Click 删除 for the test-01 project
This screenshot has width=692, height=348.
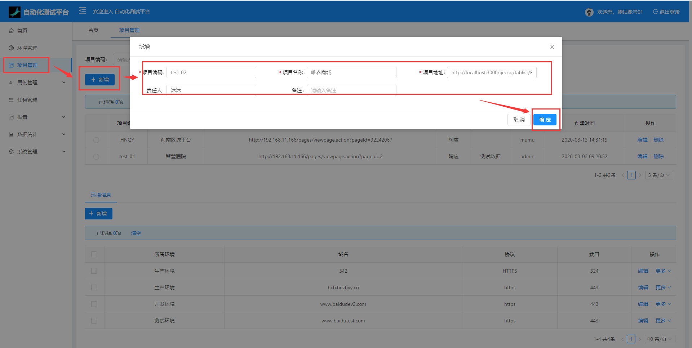click(658, 156)
